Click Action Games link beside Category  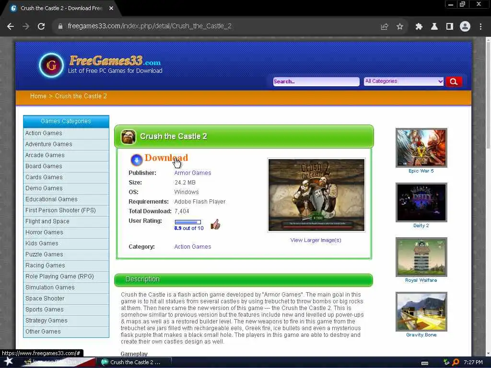tap(193, 247)
